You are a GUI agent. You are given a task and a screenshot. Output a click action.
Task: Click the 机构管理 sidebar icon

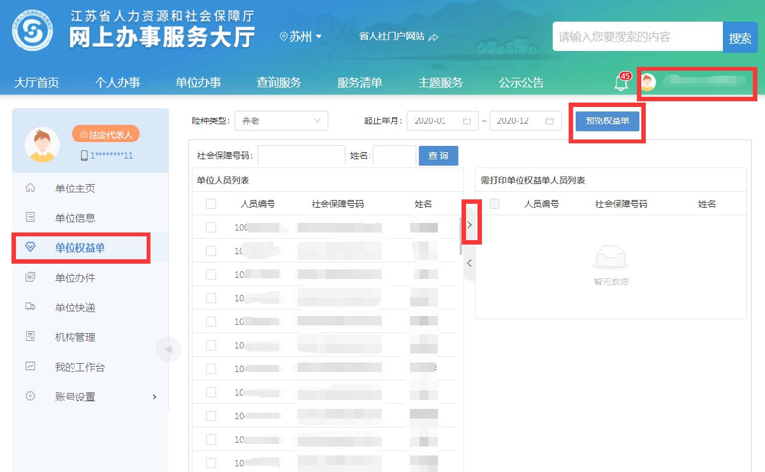[x=30, y=336]
